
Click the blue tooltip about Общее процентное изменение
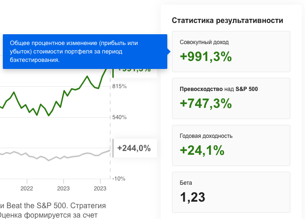pyautogui.click(x=85, y=52)
